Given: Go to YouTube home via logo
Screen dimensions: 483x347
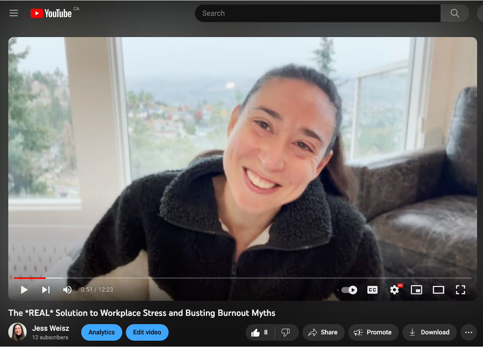Looking at the screenshot, I should [51, 13].
